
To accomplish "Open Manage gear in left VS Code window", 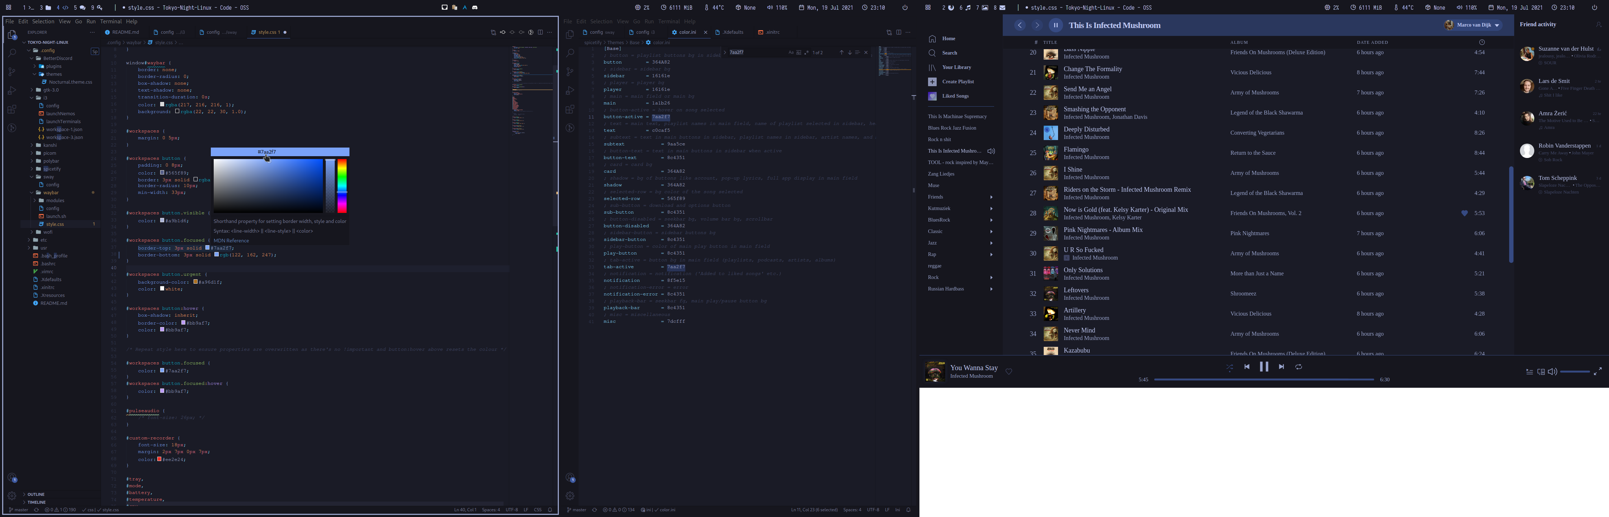I will pos(12,496).
